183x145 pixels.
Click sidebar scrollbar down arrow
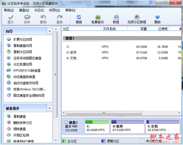tap(56, 140)
